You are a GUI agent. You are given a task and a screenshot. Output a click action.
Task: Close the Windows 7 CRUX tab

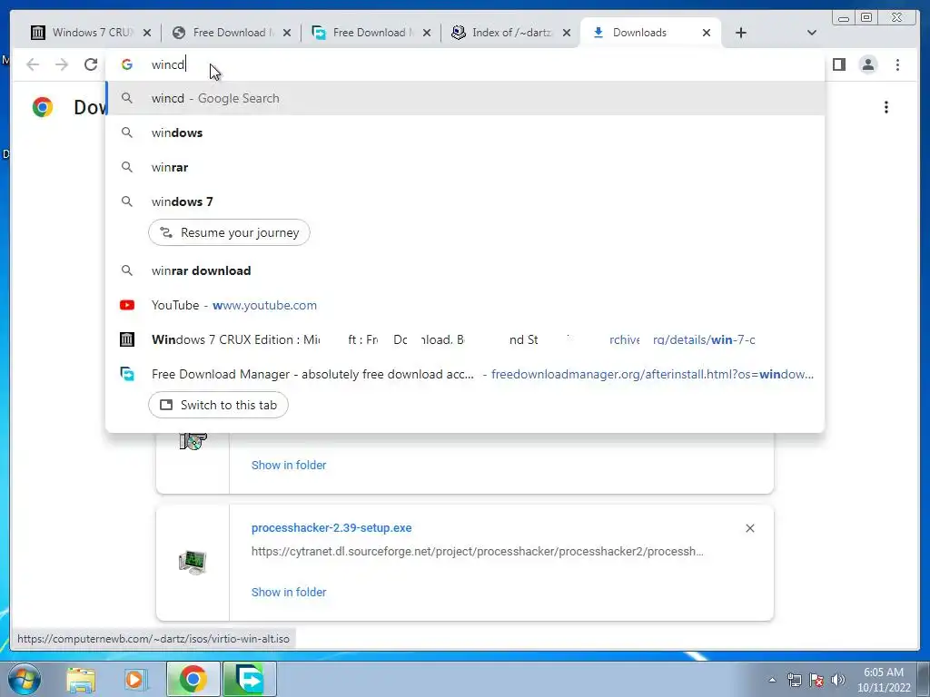pos(147,33)
